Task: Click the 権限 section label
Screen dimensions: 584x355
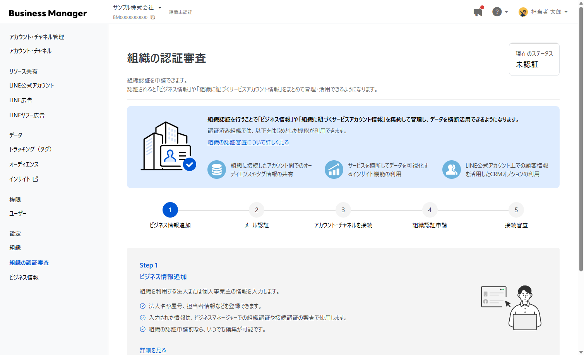Action: [15, 200]
